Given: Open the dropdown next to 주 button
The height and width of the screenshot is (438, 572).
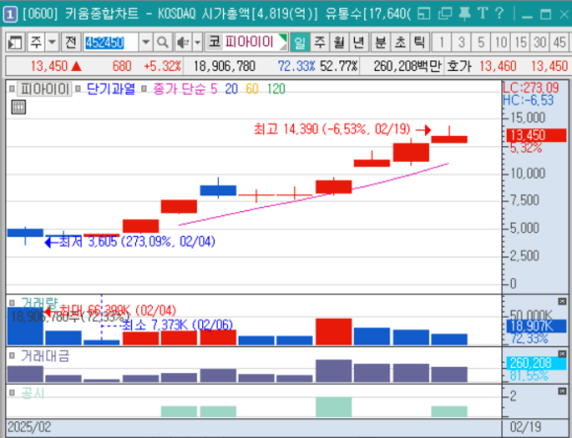Looking at the screenshot, I should point(52,43).
